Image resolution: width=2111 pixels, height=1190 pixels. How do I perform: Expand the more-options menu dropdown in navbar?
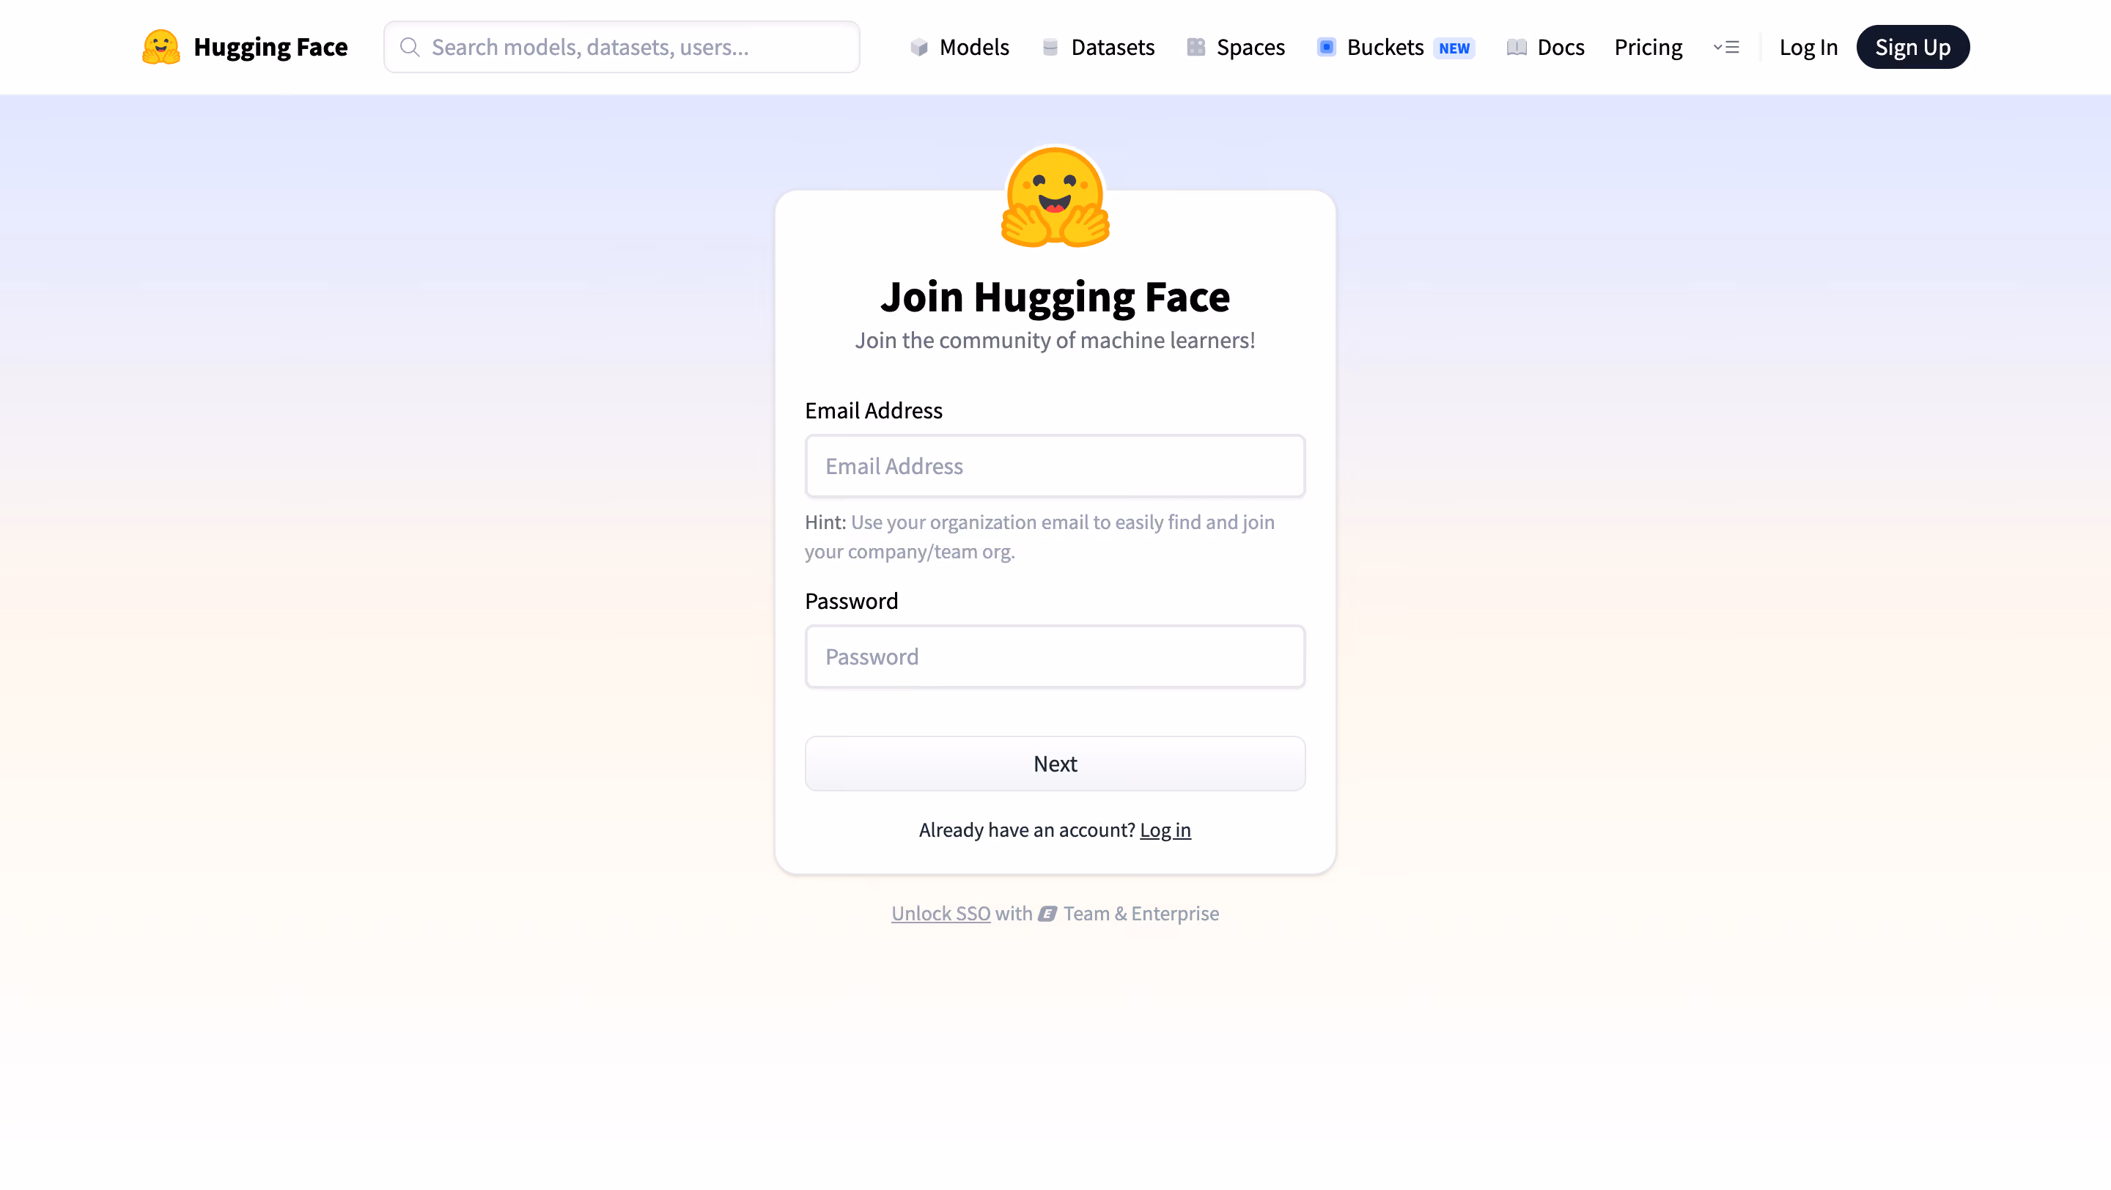point(1726,48)
